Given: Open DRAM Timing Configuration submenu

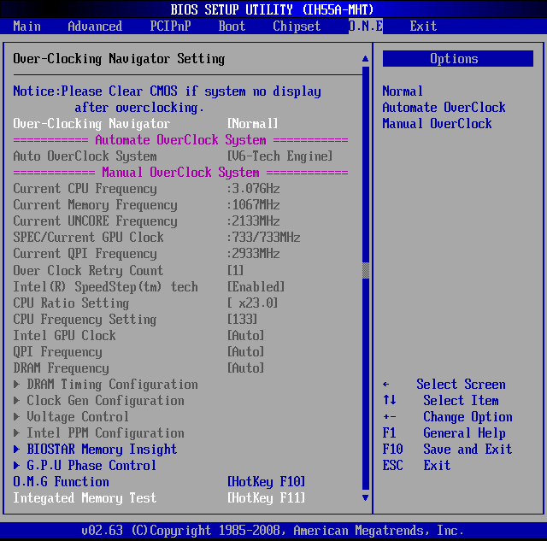Looking at the screenshot, I should tap(112, 385).
